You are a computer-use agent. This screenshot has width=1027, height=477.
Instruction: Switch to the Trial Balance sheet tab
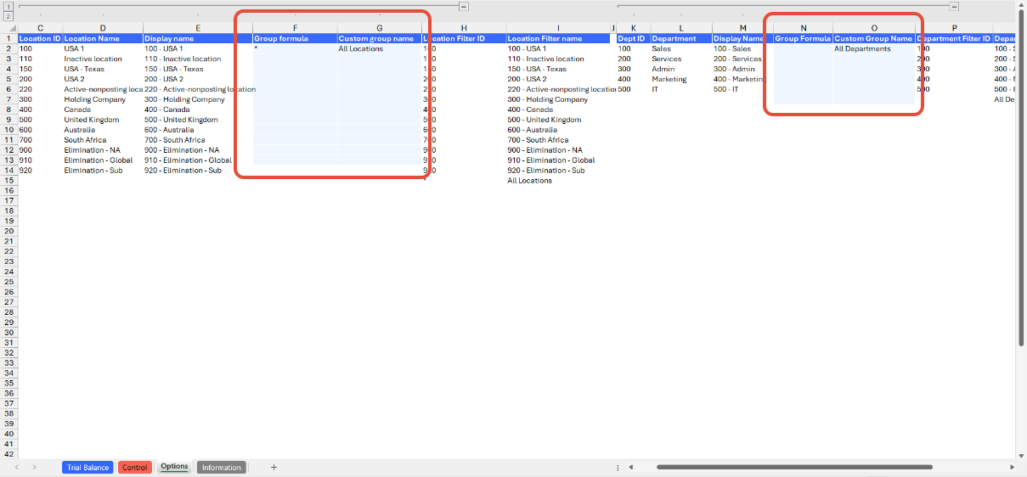[x=87, y=467]
